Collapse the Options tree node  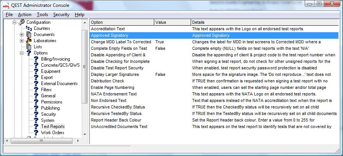pyautogui.click(x=22, y=53)
